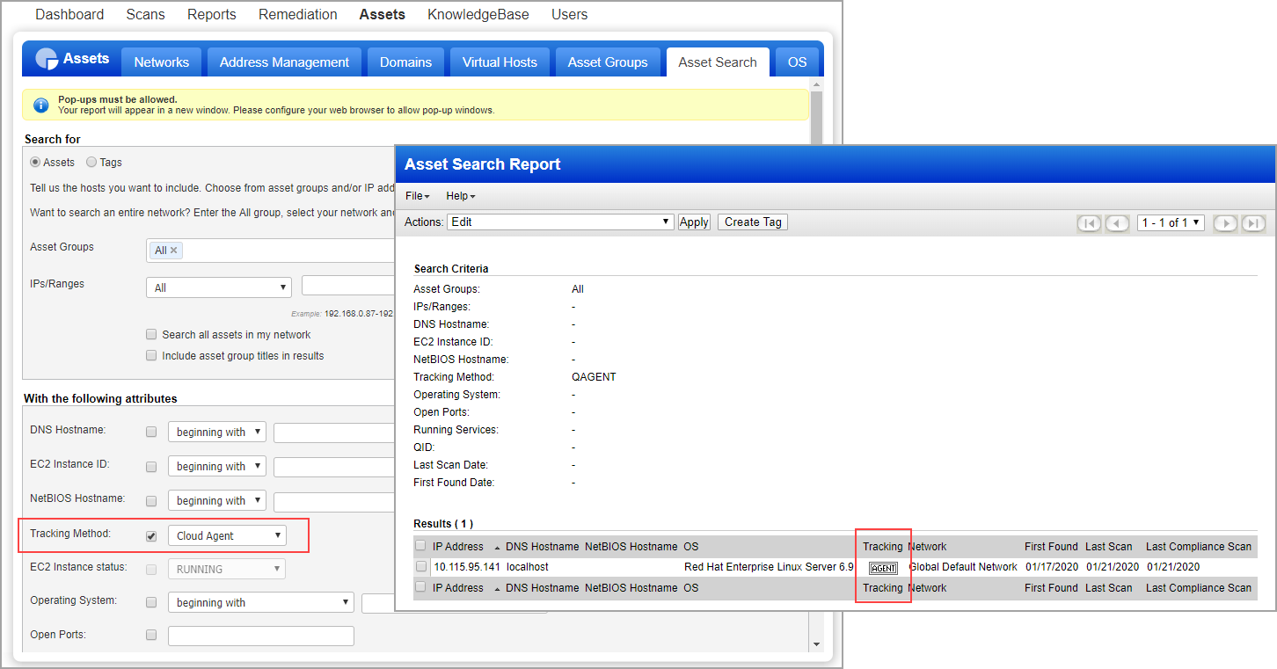Click the Apply button
The image size is (1277, 669).
click(x=694, y=222)
